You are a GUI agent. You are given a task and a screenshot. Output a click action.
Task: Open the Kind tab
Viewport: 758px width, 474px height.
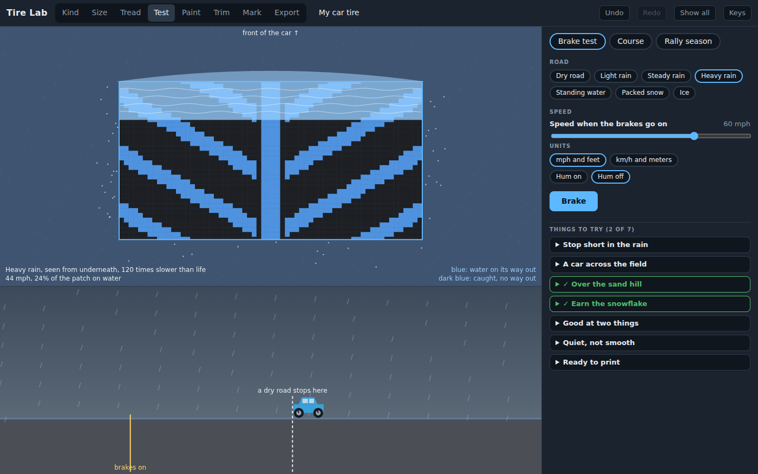(70, 12)
